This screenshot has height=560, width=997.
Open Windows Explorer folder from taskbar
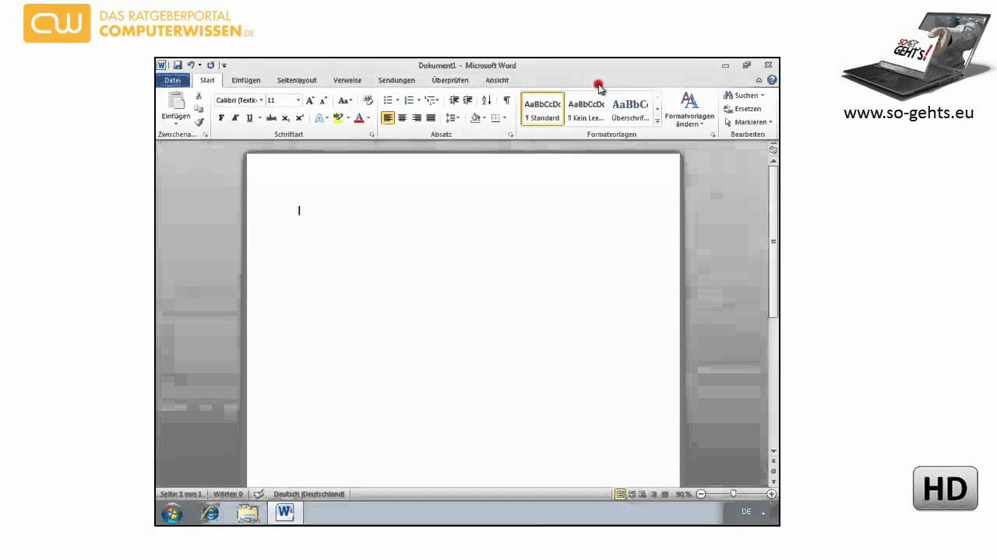pyautogui.click(x=248, y=513)
